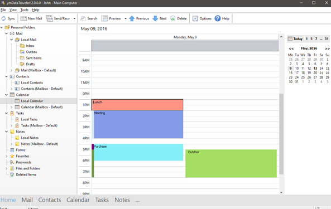
Task: Click the Sync toolbar icon
Action: point(3,18)
